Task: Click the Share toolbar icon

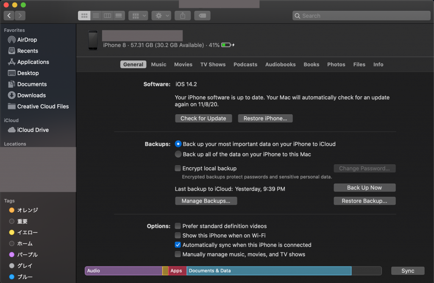Action: (183, 16)
